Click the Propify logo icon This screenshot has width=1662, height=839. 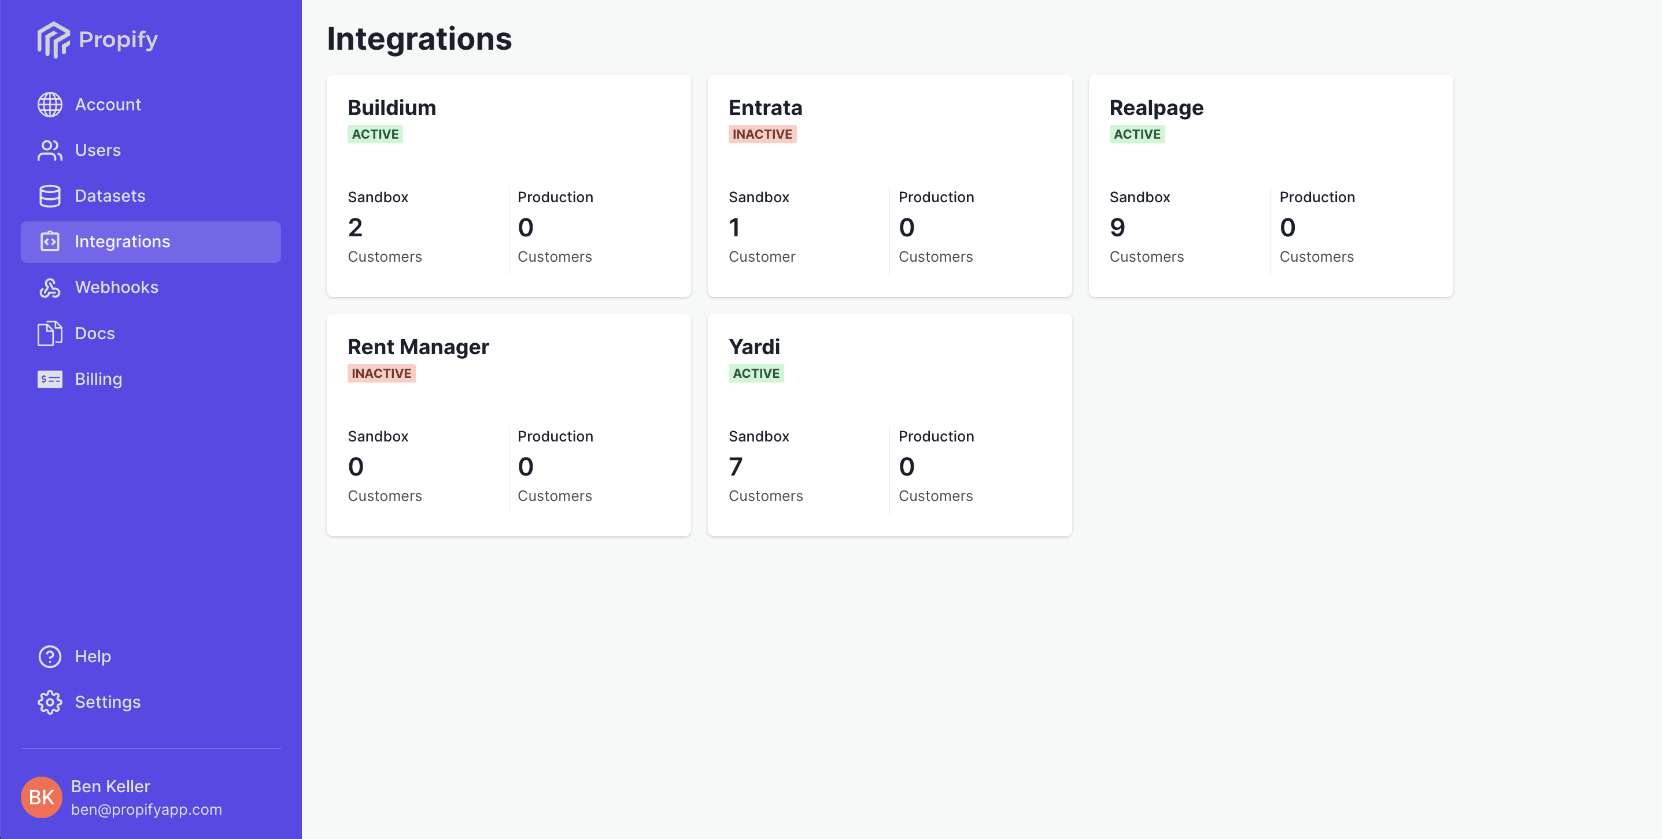(x=53, y=39)
